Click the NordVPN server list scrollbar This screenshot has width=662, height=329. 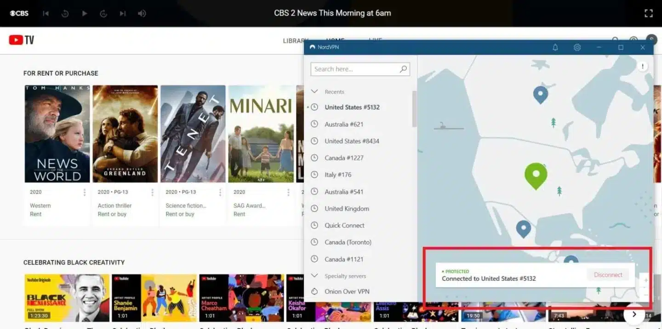coord(414,109)
